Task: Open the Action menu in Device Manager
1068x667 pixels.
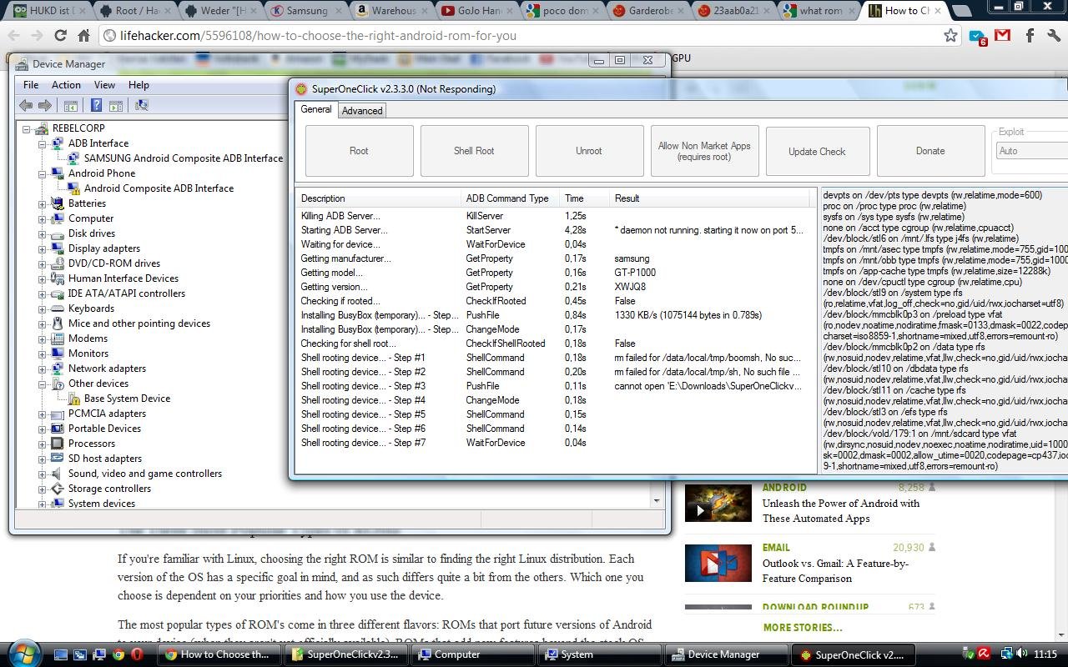Action: coord(66,84)
